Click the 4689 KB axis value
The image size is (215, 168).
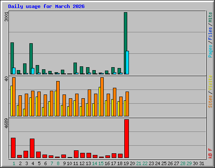tap(6, 123)
